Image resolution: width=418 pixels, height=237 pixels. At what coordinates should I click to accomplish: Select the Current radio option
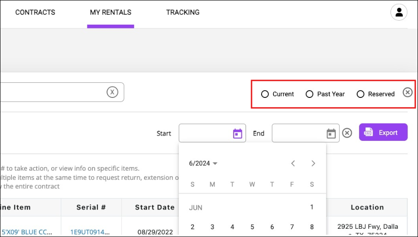click(265, 94)
